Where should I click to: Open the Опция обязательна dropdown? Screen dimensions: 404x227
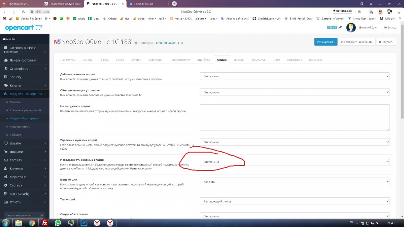295,216
